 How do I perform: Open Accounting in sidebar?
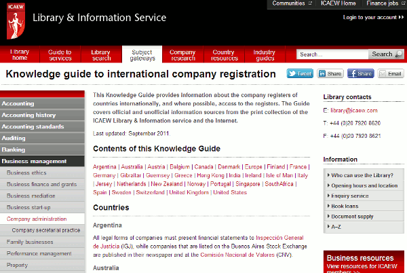(x=42, y=103)
